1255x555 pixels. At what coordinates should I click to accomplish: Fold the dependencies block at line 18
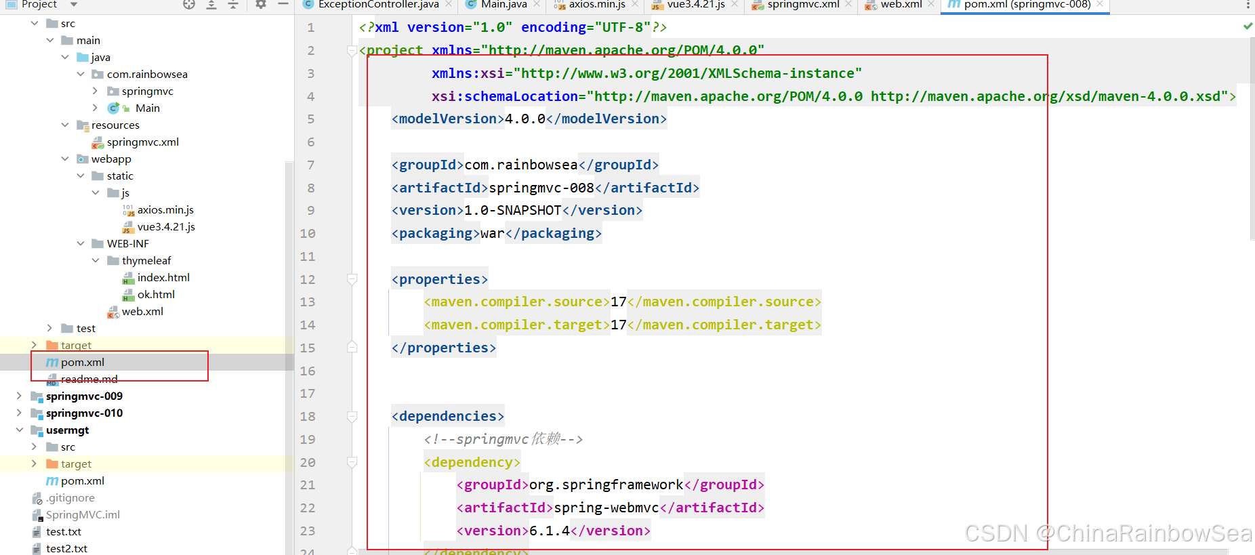352,416
